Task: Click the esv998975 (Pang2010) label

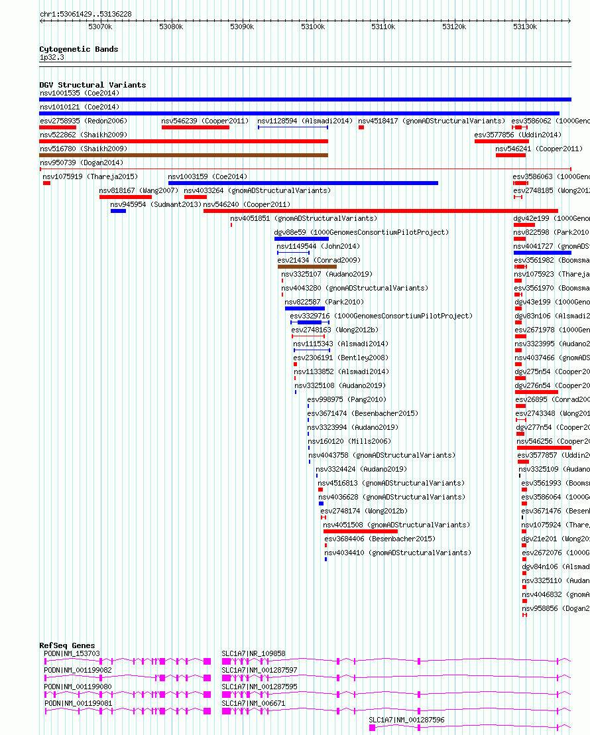Action: [x=347, y=400]
